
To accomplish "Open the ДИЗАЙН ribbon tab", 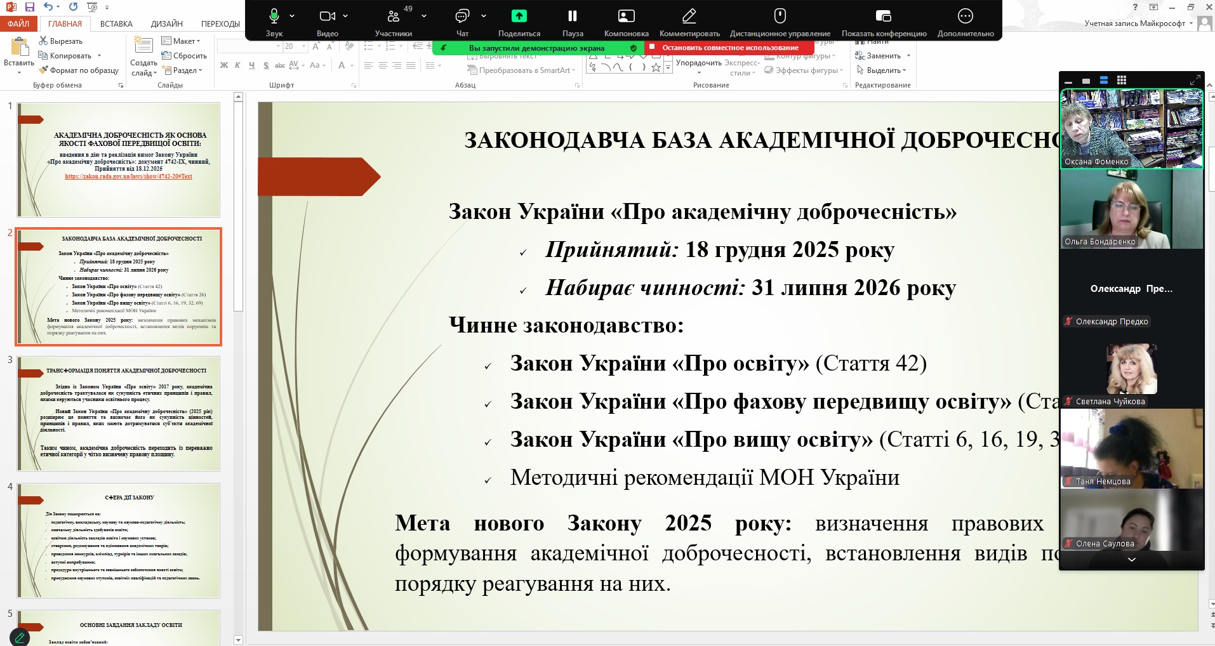I will [167, 23].
